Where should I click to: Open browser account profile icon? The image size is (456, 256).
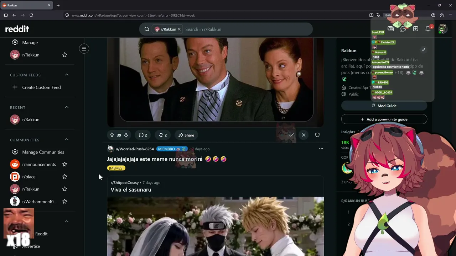433,15
